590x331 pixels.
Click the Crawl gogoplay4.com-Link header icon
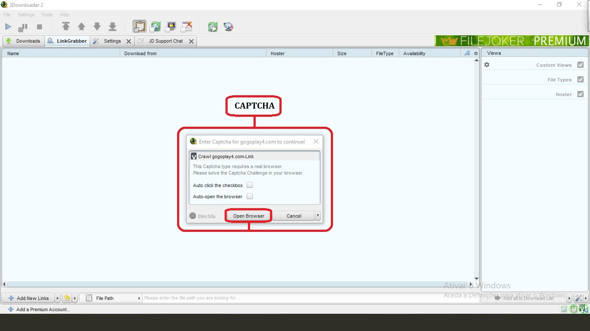coord(194,156)
